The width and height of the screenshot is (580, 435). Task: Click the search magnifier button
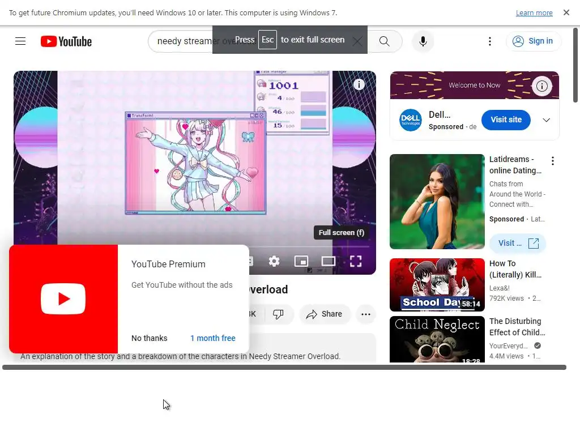click(x=385, y=41)
